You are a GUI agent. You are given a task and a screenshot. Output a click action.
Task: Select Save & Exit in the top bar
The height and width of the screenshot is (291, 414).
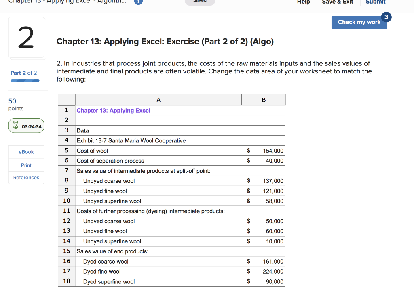[338, 2]
